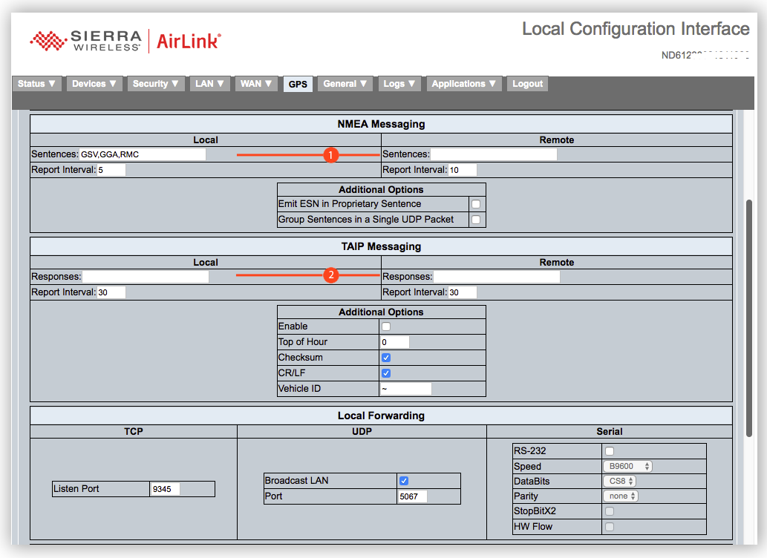
Task: Click the NMEA Remote Sentences field
Action: (494, 154)
